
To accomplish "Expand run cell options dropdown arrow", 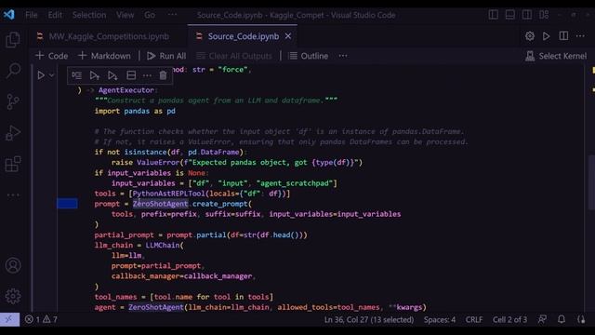I will point(52,75).
